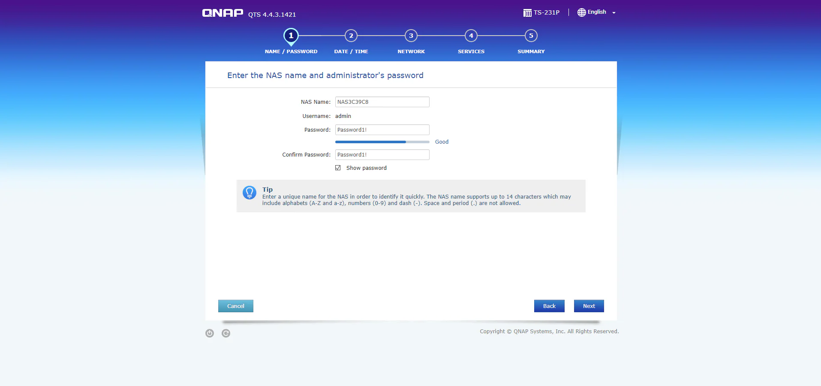Click the Confirm Password: label
This screenshot has height=386, width=821.
(x=307, y=155)
